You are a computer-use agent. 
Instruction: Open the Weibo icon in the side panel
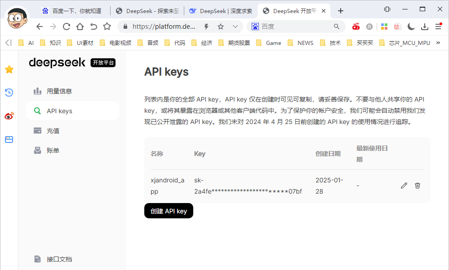(x=9, y=116)
